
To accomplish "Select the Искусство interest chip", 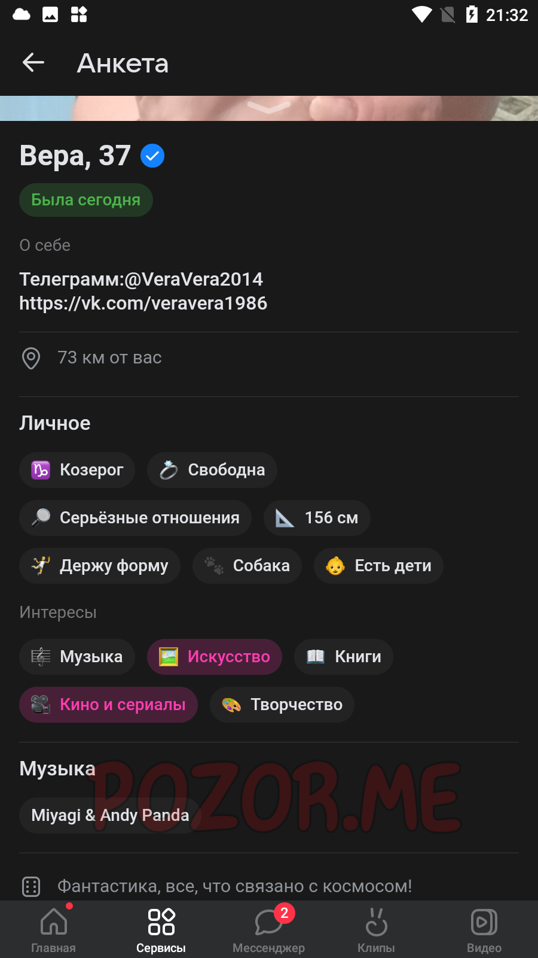I will coord(215,657).
